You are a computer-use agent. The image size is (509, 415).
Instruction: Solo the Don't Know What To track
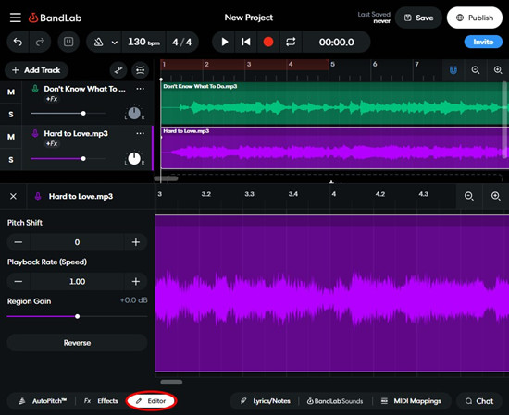(11, 114)
